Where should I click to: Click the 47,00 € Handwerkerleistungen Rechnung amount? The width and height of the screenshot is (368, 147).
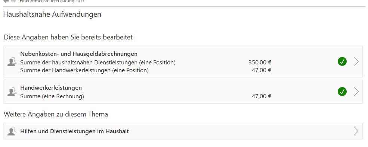coord(262,96)
